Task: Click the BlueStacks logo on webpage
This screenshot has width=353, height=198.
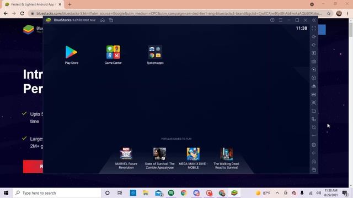Action: coord(29,29)
